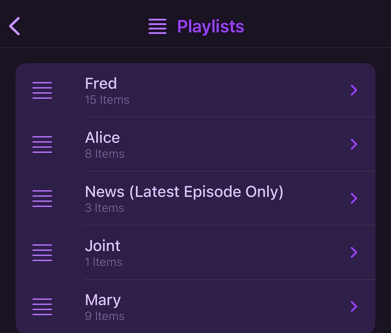
Task: Open the Mary playlist
Action: (103, 300)
